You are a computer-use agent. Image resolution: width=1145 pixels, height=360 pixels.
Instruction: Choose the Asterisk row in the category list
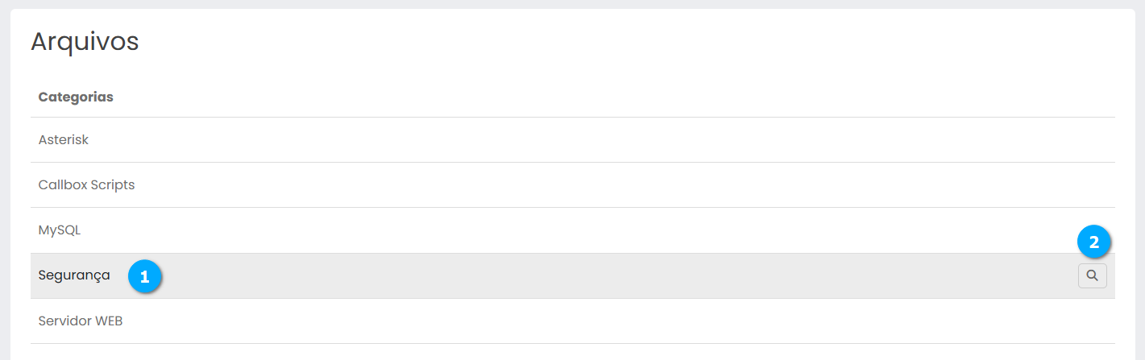click(64, 140)
